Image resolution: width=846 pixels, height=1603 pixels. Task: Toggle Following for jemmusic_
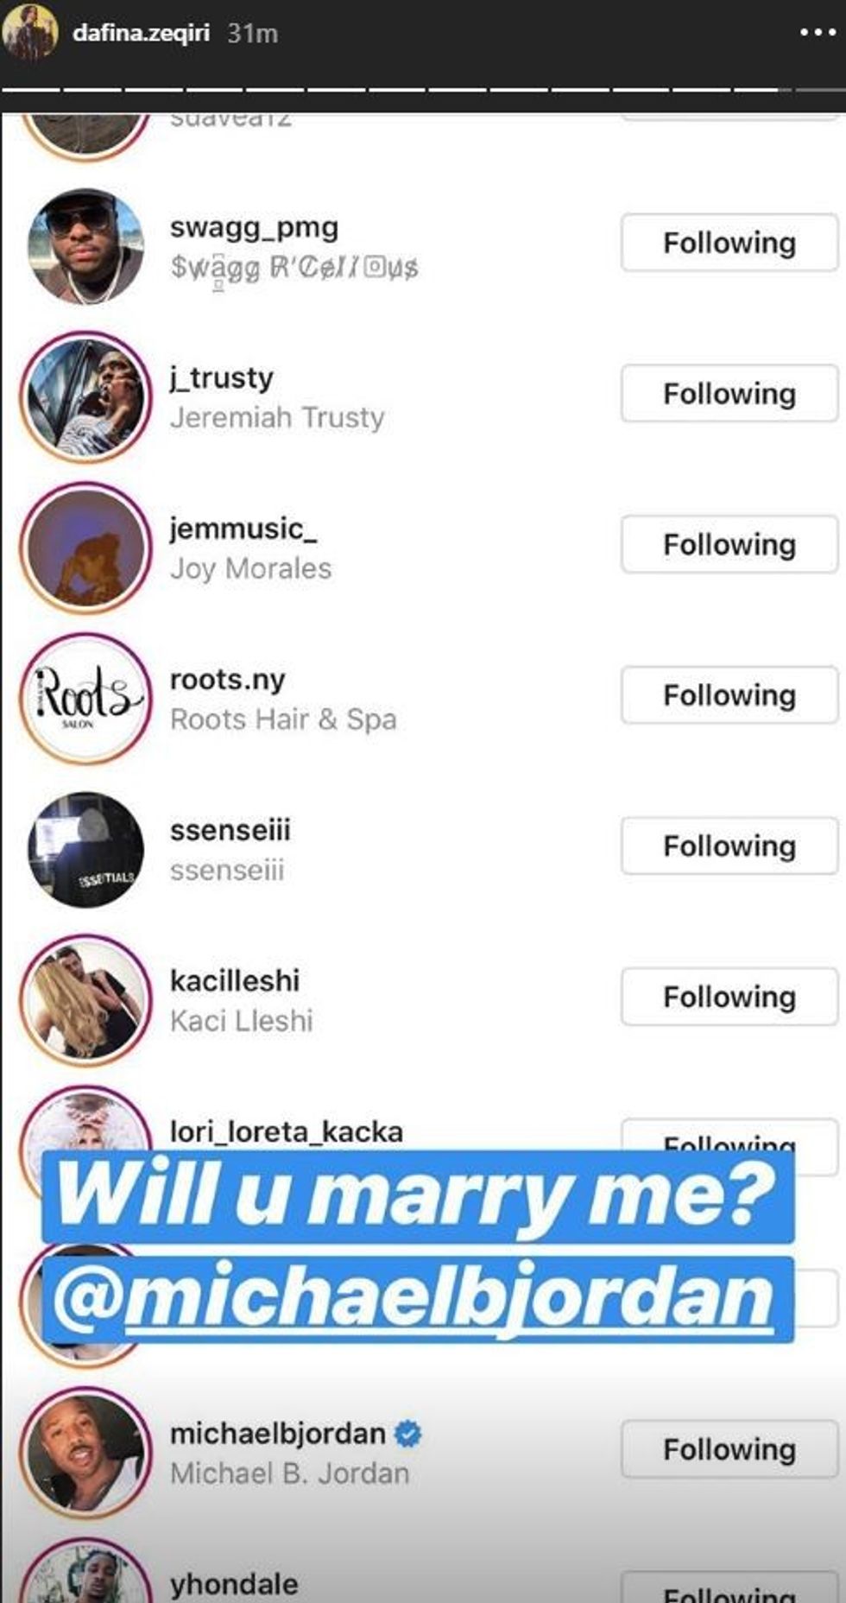coord(729,544)
